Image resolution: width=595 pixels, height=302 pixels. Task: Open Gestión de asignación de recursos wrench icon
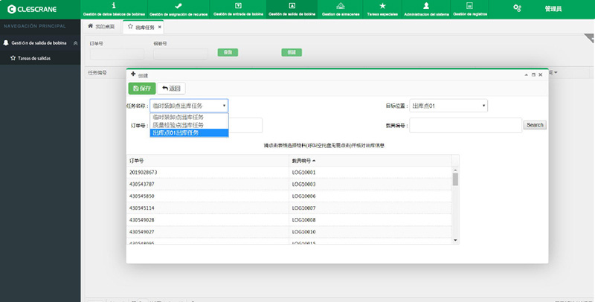coord(178,6)
